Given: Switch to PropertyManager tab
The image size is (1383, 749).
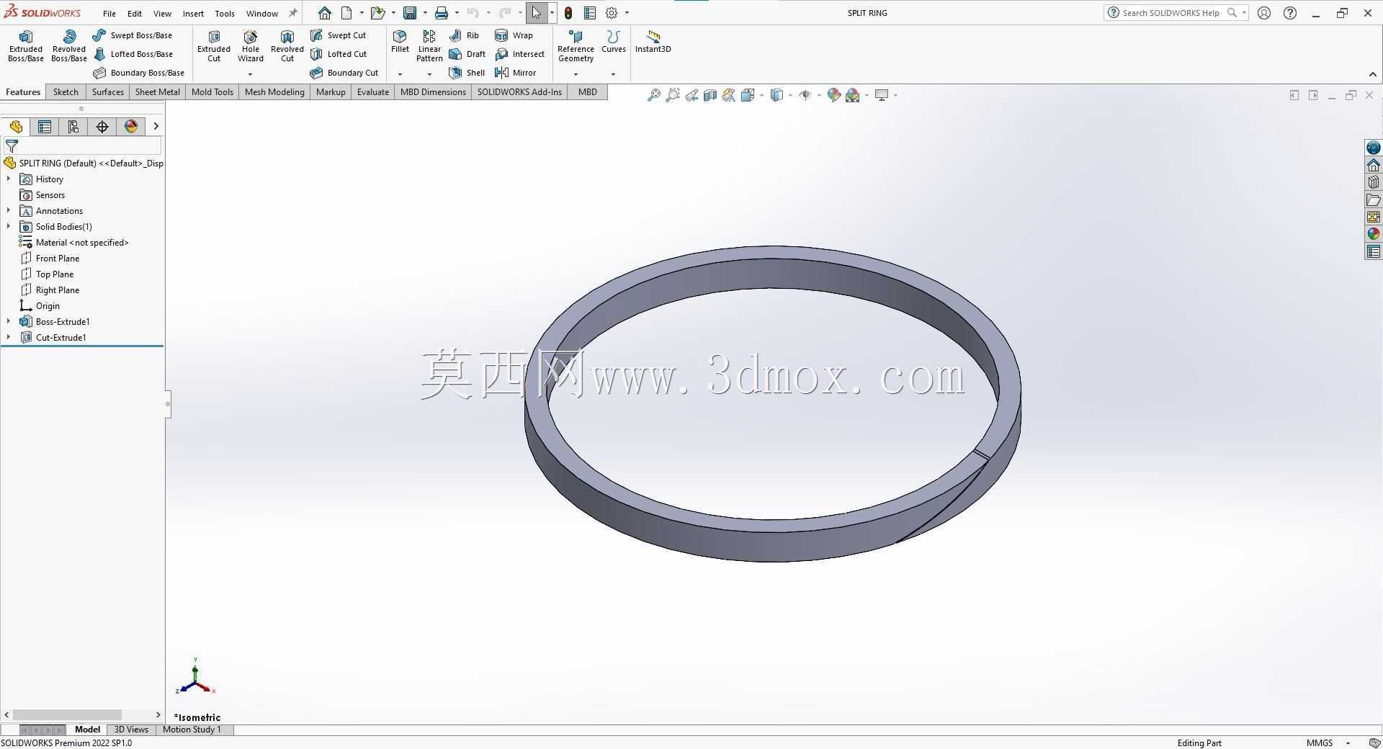Looking at the screenshot, I should 45,127.
